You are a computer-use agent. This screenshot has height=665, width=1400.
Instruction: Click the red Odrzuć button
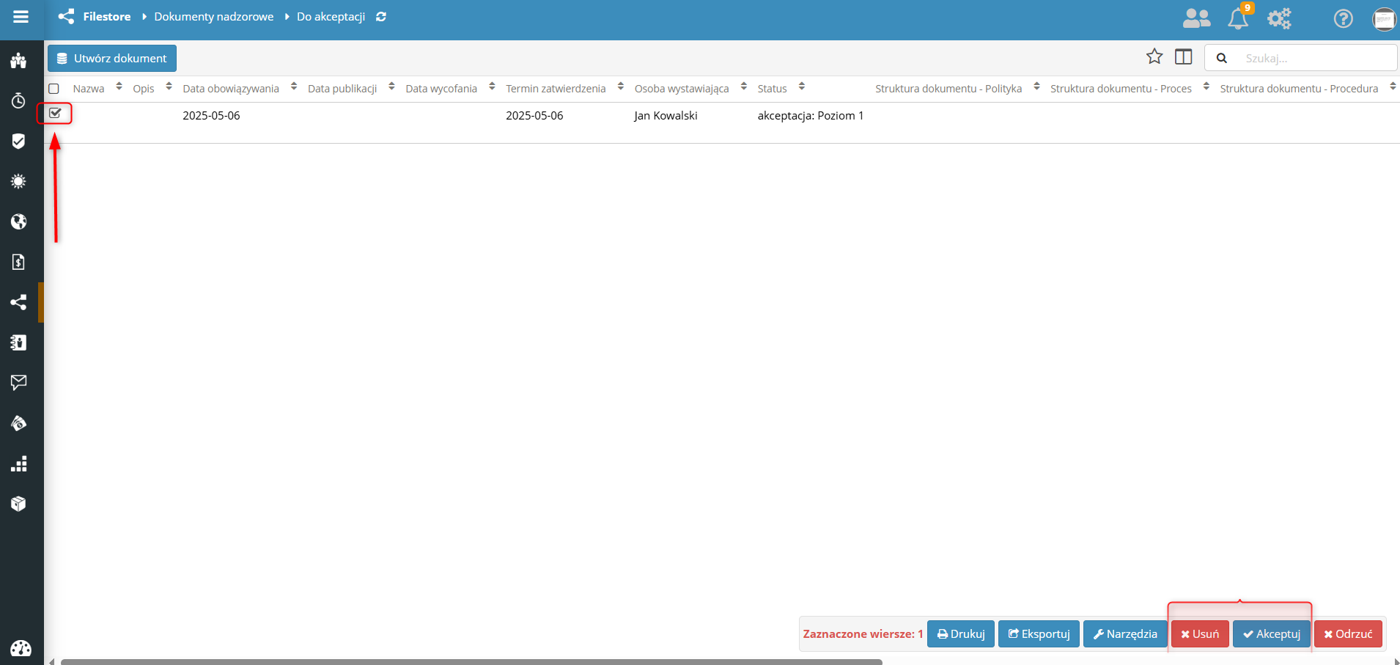pyautogui.click(x=1348, y=633)
